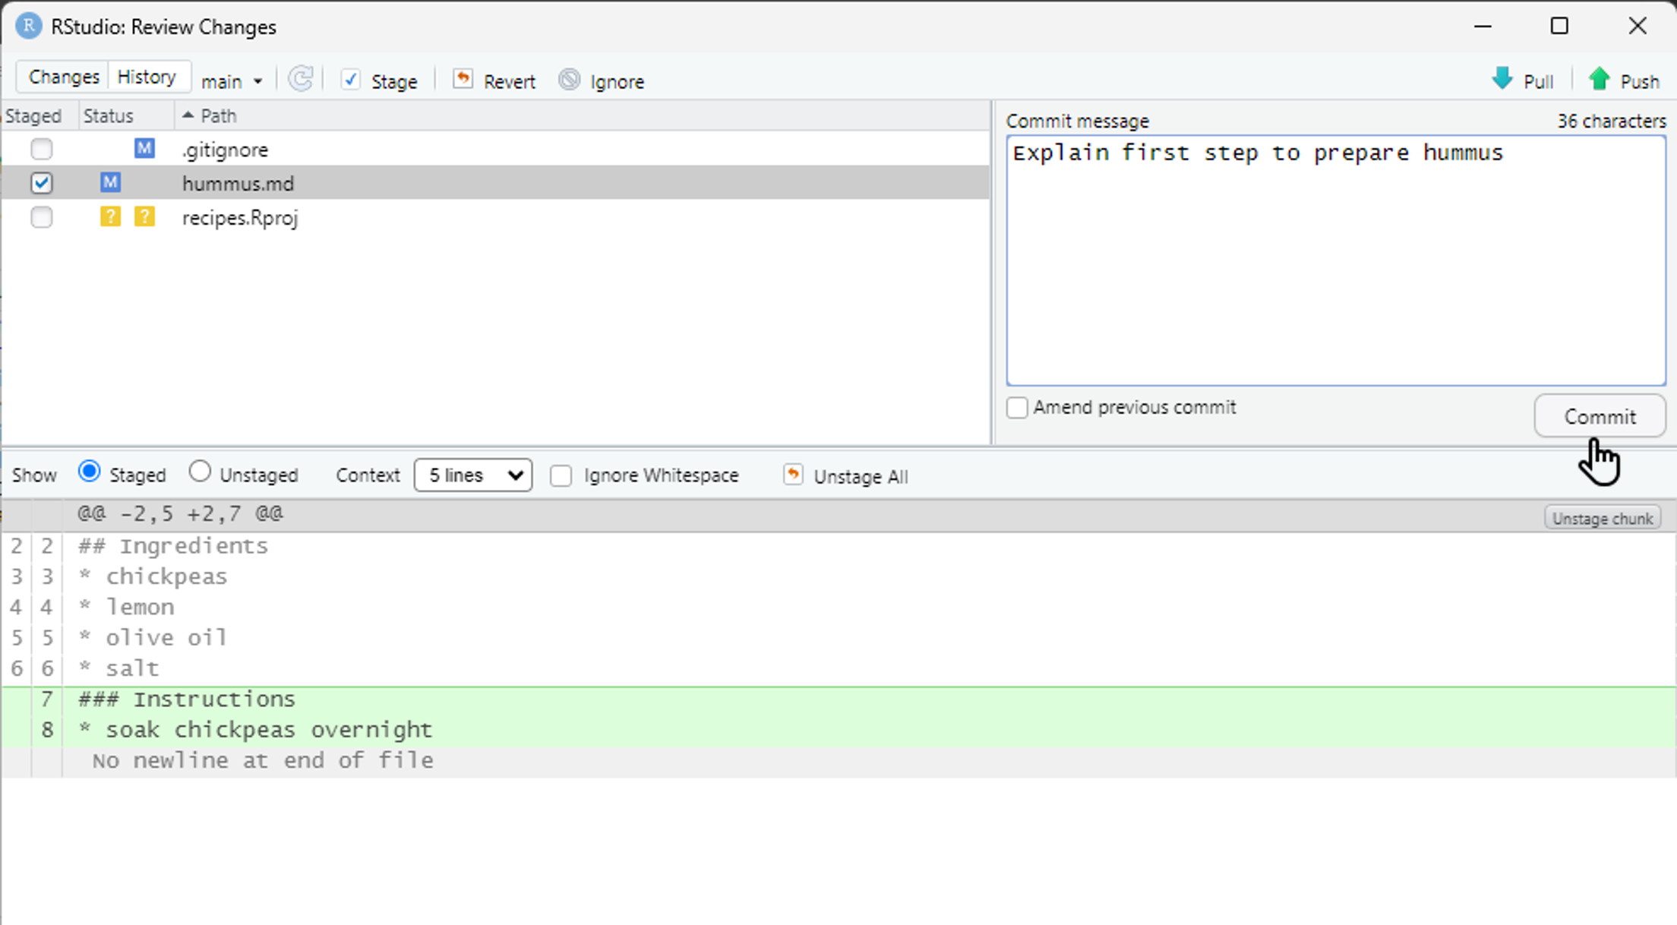Stage the .gitignore file
The height and width of the screenshot is (925, 1677).
[x=42, y=149]
